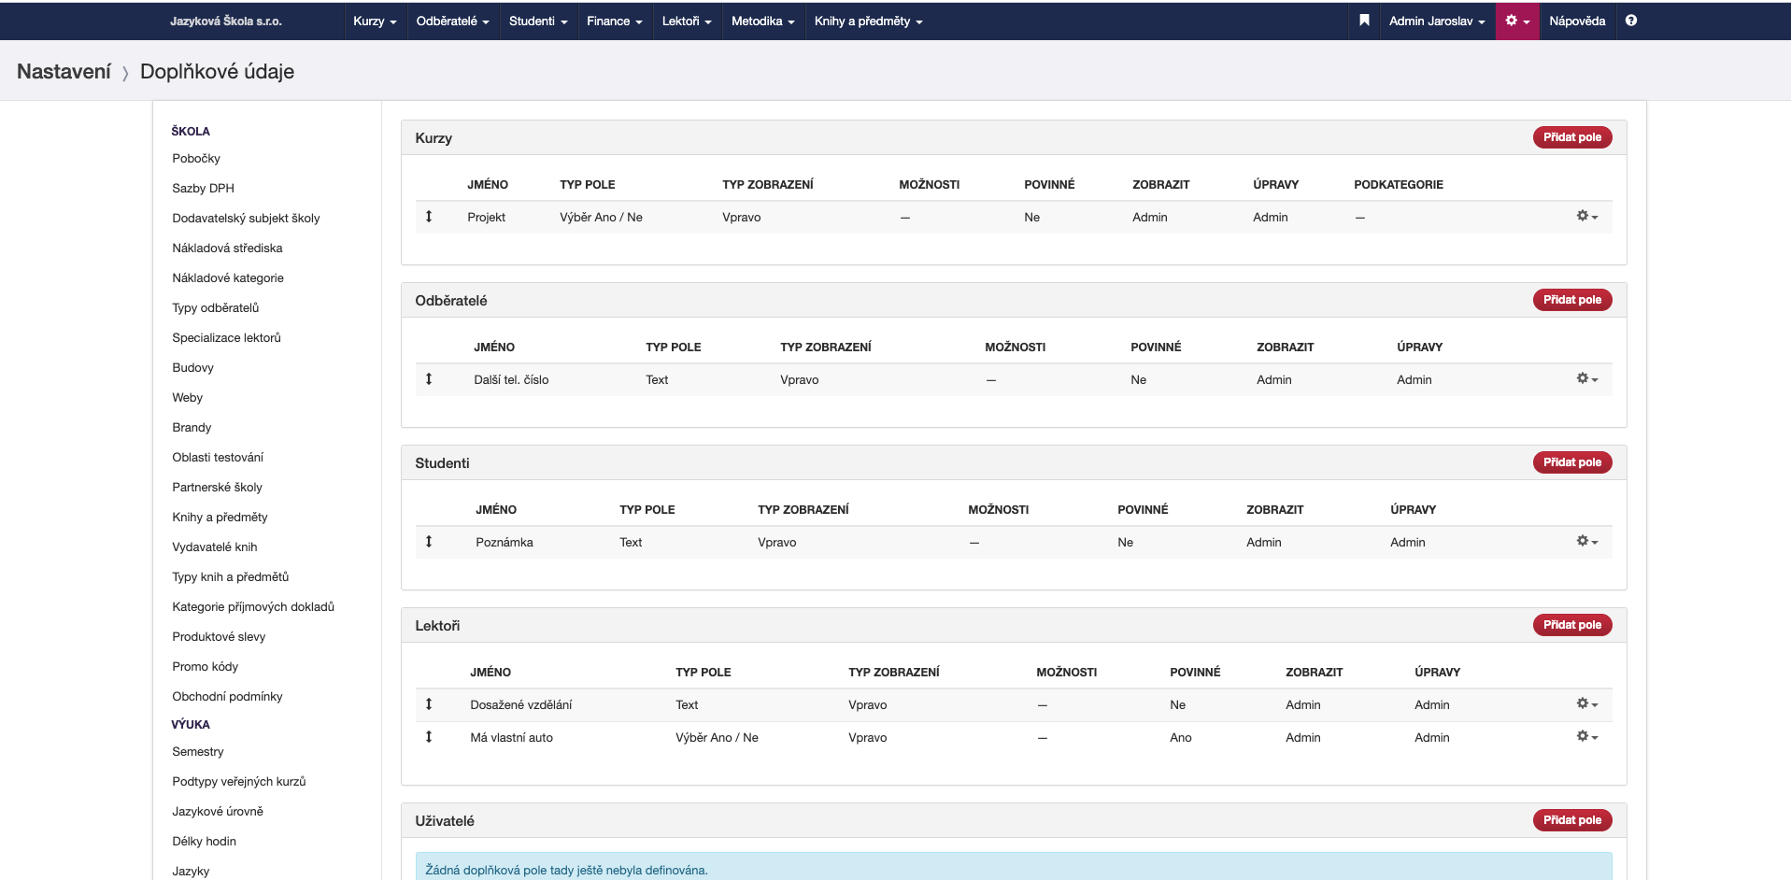Open Jazykové úrovně settings

pyautogui.click(x=218, y=812)
